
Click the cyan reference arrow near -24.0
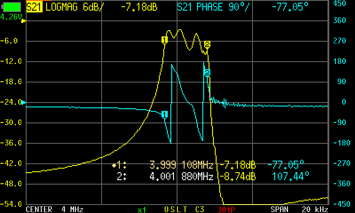click(24, 103)
